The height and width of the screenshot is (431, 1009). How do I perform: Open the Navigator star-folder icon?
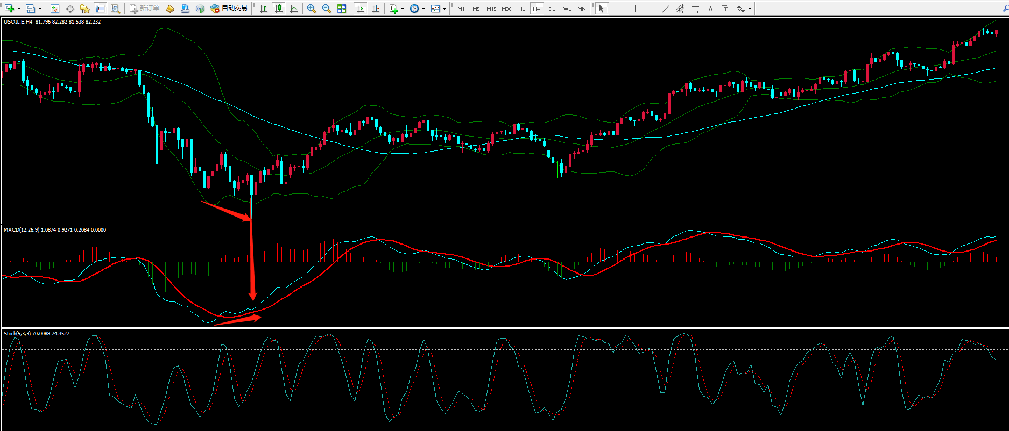coord(85,9)
